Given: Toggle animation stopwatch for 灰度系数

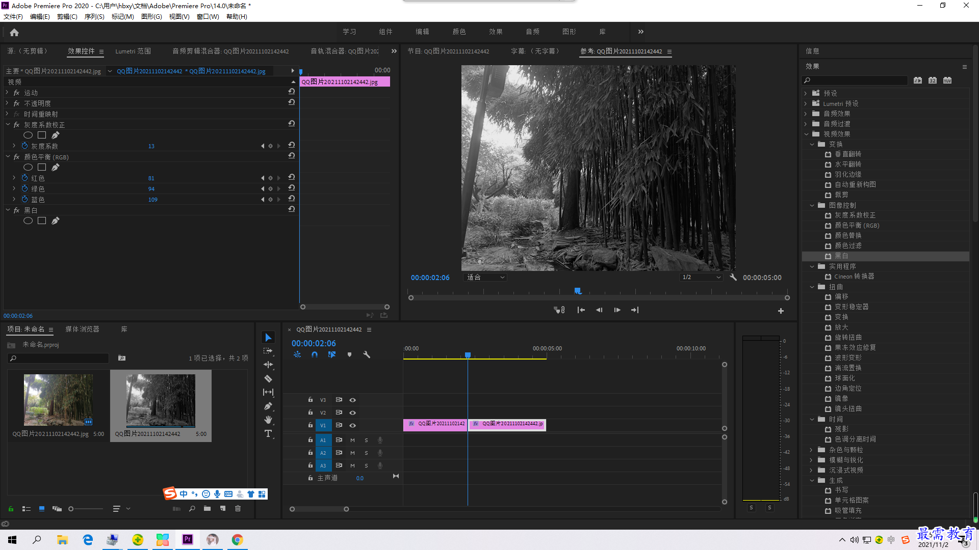Looking at the screenshot, I should 24,146.
